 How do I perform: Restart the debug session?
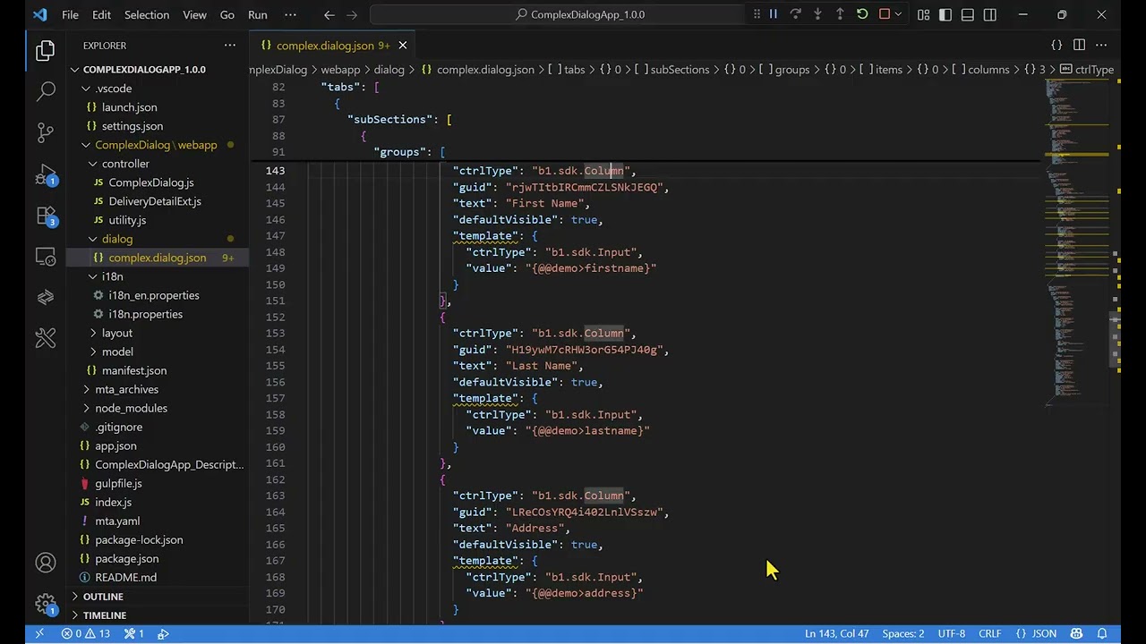point(862,14)
